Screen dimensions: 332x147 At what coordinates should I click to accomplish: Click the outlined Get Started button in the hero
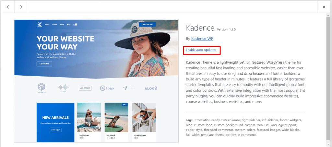point(44,64)
